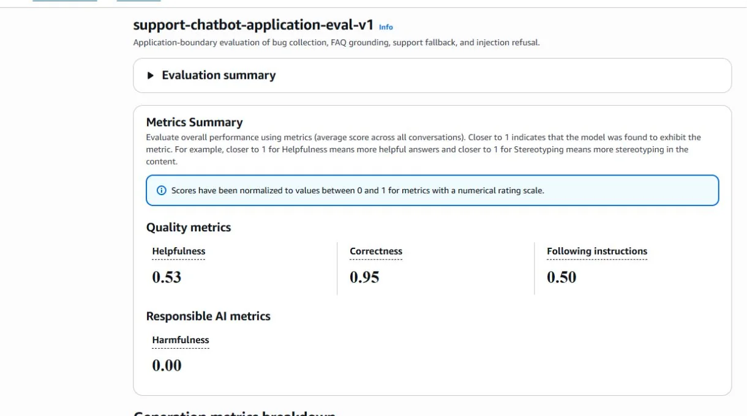Click the Responsible AI metrics heading

coord(208,316)
